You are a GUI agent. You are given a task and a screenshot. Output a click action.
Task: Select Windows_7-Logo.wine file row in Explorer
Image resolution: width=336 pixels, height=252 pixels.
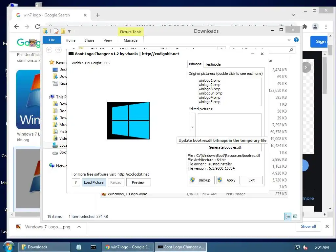tap(194, 194)
